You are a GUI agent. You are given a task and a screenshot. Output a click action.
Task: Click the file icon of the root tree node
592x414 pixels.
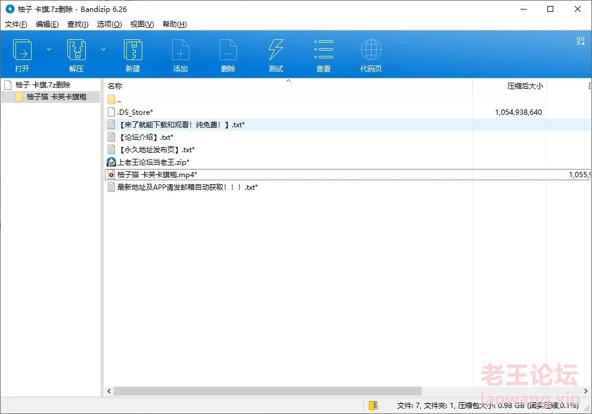tap(8, 85)
